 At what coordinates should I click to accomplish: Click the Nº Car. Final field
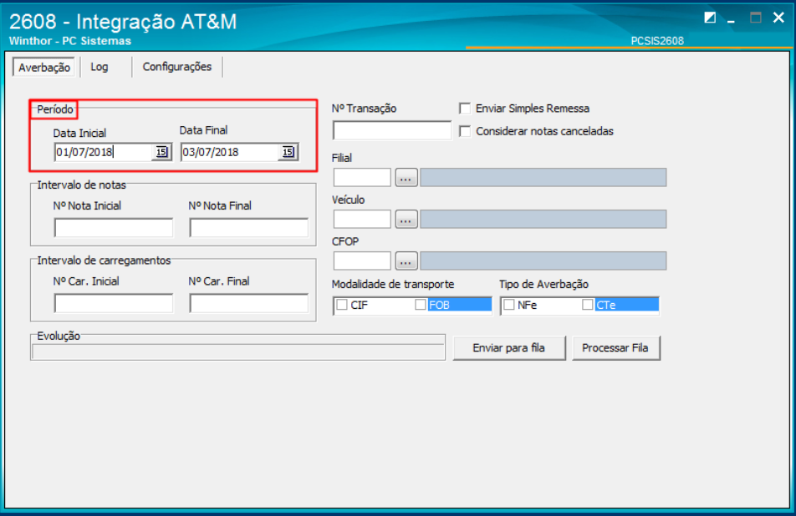pyautogui.click(x=249, y=303)
